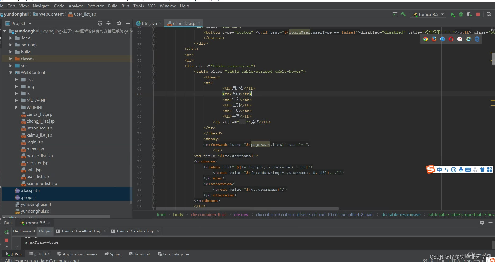This screenshot has height=262, width=495.
Task: Switch to Tomcat Catalina Log tab
Action: (135, 231)
